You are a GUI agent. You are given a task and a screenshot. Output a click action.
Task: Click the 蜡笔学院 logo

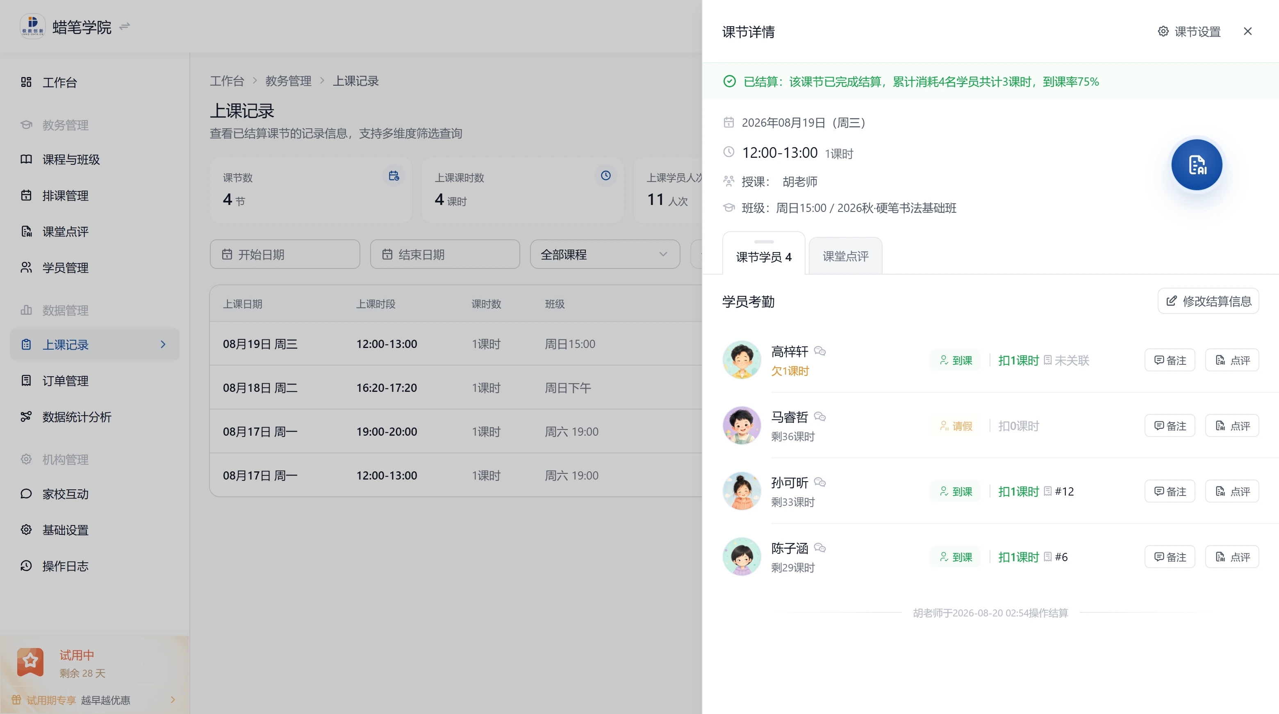[33, 26]
